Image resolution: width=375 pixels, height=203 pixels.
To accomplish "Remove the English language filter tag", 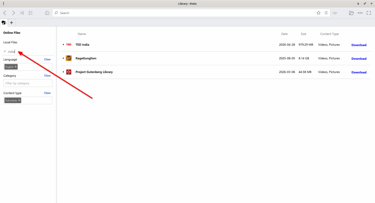I will [x=15, y=67].
